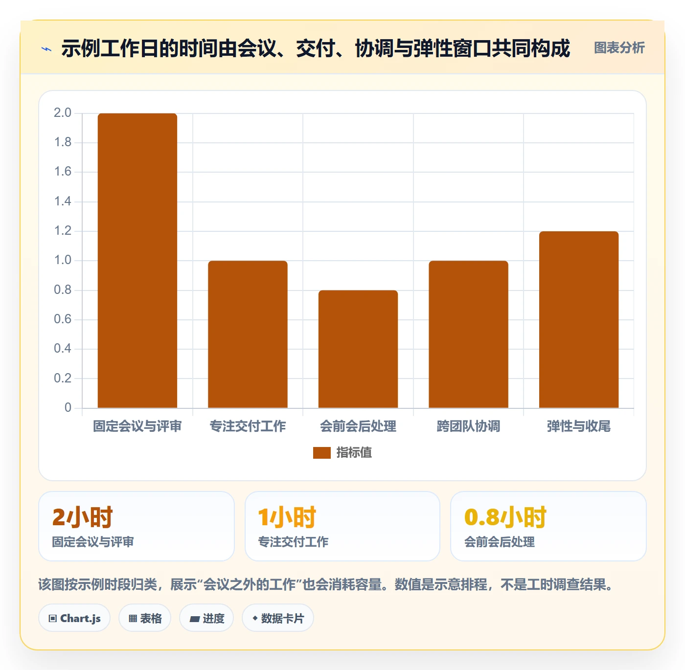Click the 会前会后处理 x-axis label
The height and width of the screenshot is (670, 685).
point(358,426)
